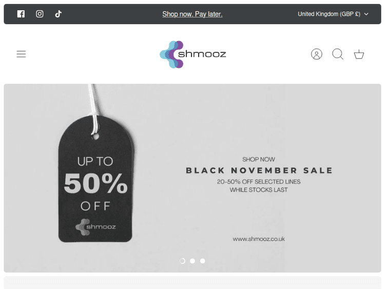Open the hamburger navigation menu

pyautogui.click(x=21, y=54)
